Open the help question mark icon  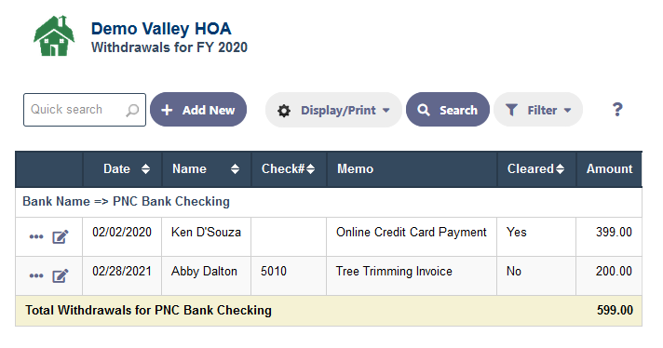coord(617,110)
